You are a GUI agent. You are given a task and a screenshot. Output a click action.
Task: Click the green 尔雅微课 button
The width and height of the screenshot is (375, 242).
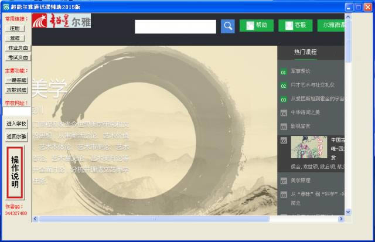tap(332, 26)
